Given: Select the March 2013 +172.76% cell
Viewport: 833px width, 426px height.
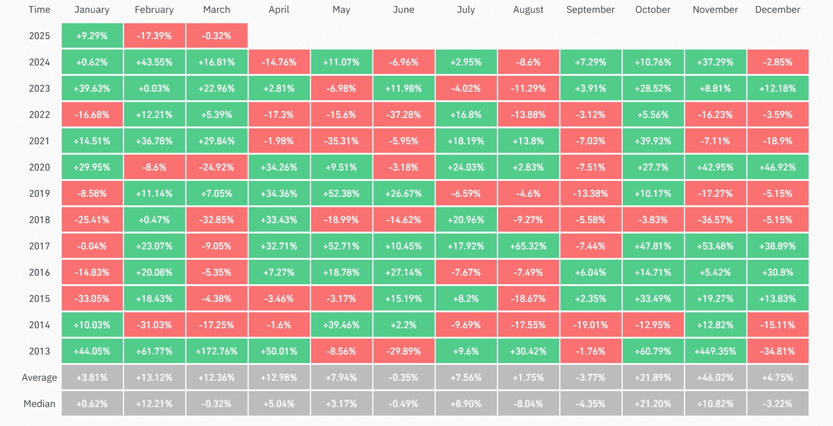Looking at the screenshot, I should tap(217, 351).
